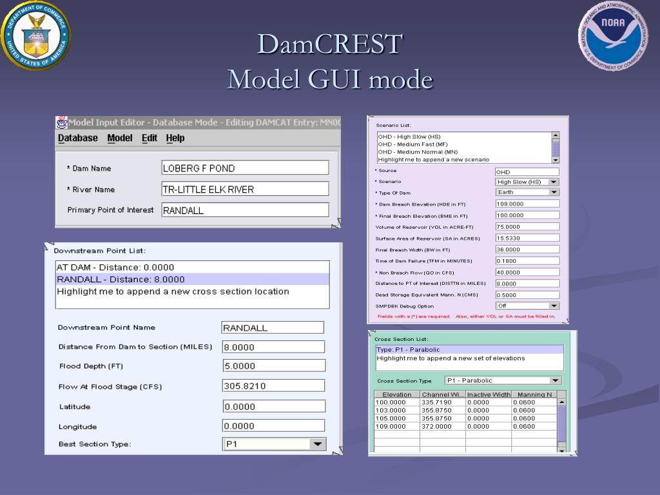Click the Model Input Editor window icon
The image size is (660, 495).
click(x=62, y=122)
